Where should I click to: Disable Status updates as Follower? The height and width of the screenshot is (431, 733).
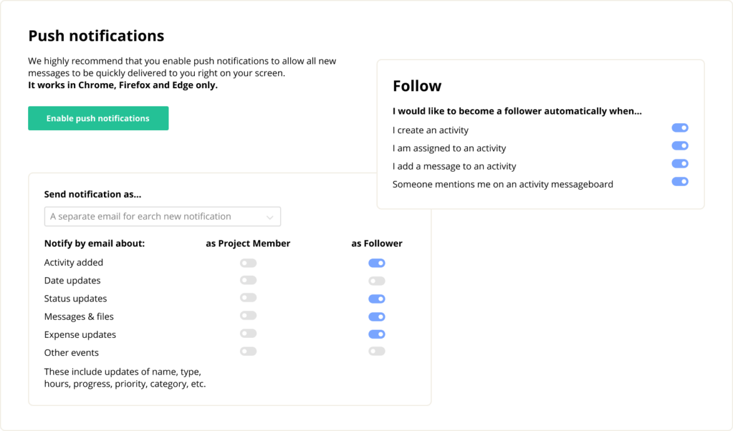click(x=377, y=299)
